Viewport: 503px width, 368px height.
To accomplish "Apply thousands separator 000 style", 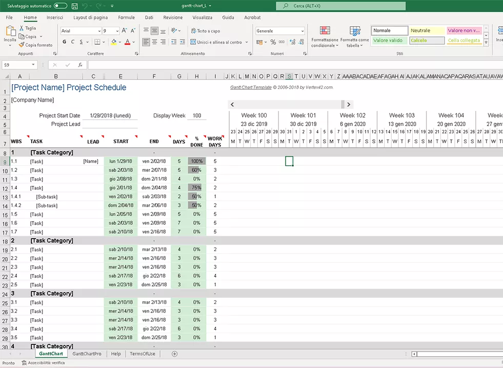I will [281, 42].
